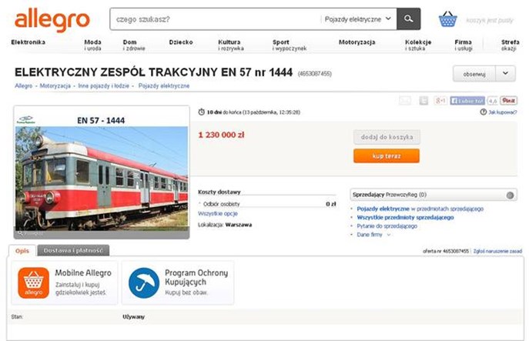Open Wszystkie przedmioty sprzedającego link
Image resolution: width=529 pixels, height=341 pixels.
click(x=394, y=217)
